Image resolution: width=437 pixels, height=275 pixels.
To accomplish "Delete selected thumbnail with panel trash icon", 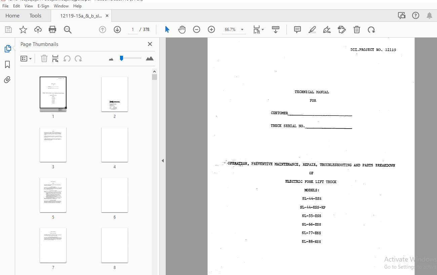I will point(44,59).
